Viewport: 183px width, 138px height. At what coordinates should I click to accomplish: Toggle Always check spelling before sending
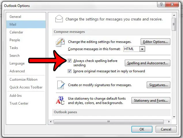tap(69, 61)
